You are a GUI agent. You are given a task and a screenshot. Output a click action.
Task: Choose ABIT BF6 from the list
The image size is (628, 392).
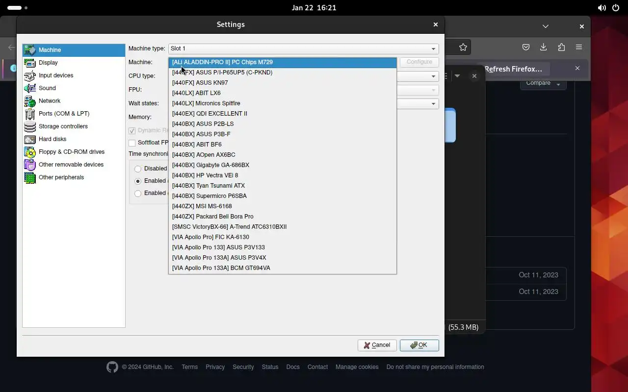pyautogui.click(x=283, y=145)
